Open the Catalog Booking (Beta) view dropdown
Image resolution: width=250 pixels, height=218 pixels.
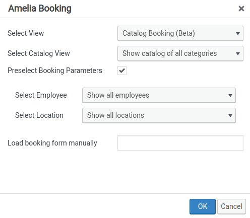(x=180, y=33)
